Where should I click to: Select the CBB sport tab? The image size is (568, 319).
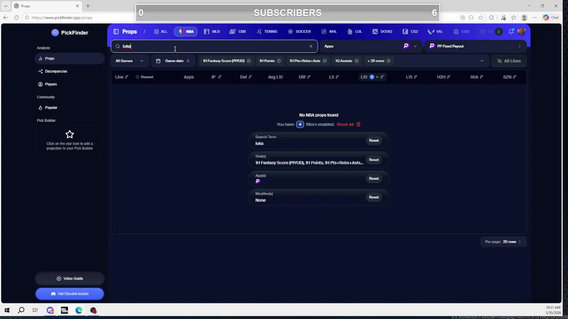pos(238,31)
